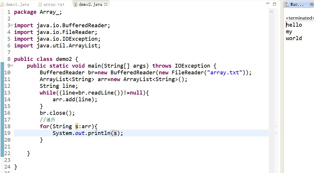
Task: Click 'br.readLine()' in the while condition
Action: click(x=99, y=93)
